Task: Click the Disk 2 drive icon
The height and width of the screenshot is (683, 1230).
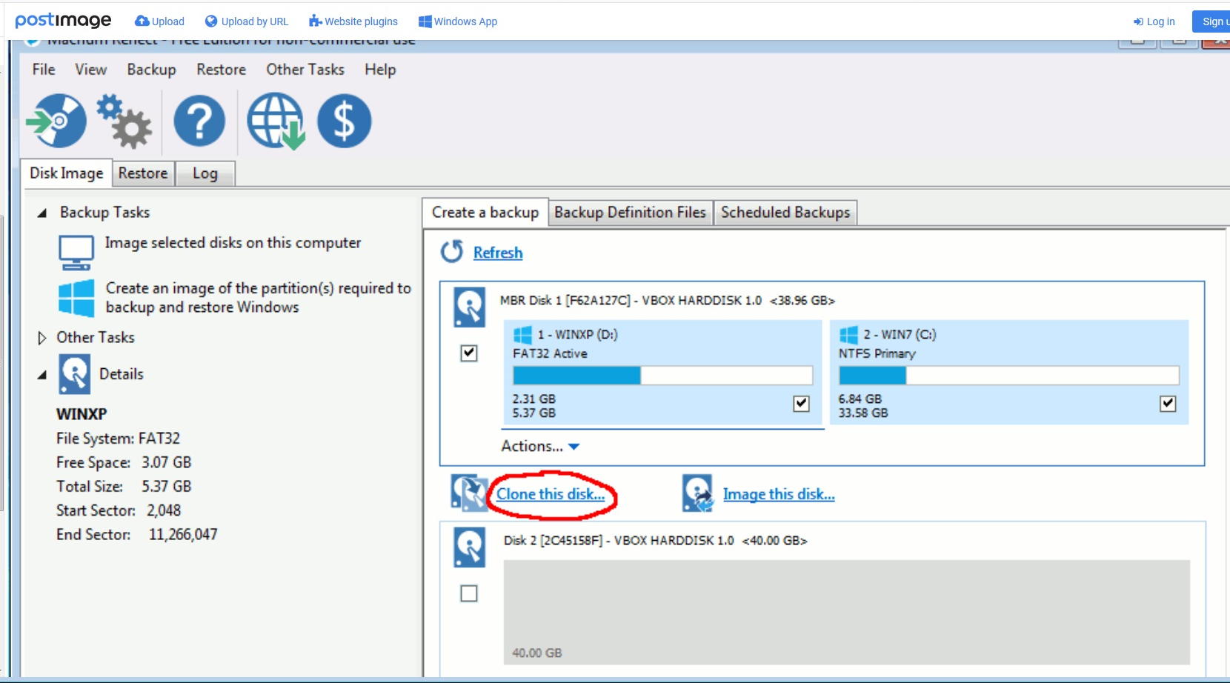Action: tap(470, 547)
